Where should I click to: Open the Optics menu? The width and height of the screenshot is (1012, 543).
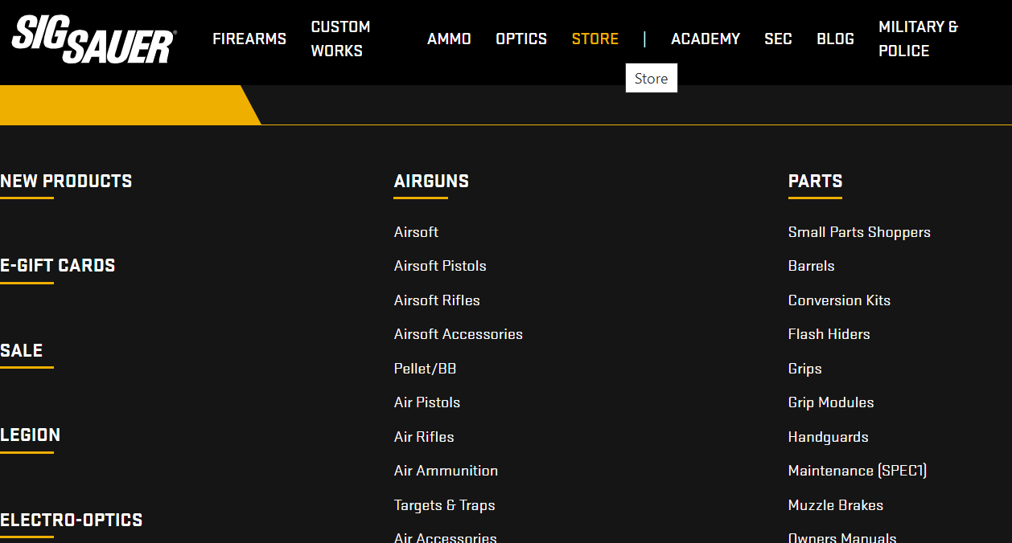tap(521, 39)
